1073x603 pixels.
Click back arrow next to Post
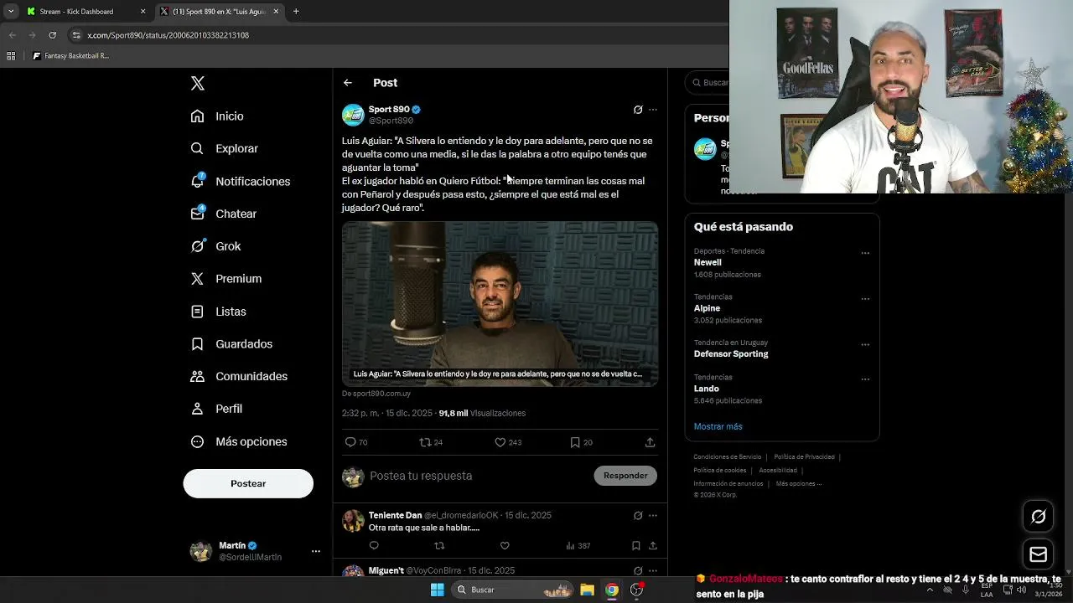347,83
